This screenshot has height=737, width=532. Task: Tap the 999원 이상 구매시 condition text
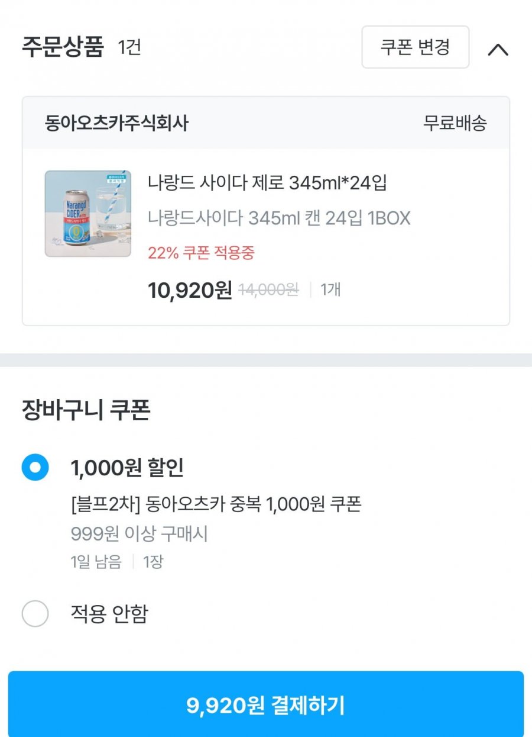140,534
